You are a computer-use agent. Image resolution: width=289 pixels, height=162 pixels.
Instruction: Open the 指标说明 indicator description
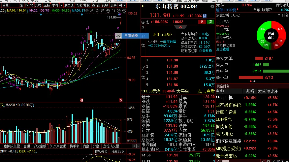pos(118,152)
